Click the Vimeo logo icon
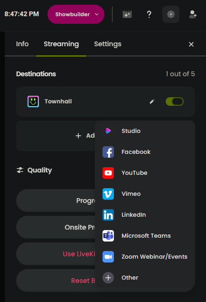The height and width of the screenshot is (302, 206). click(108, 194)
